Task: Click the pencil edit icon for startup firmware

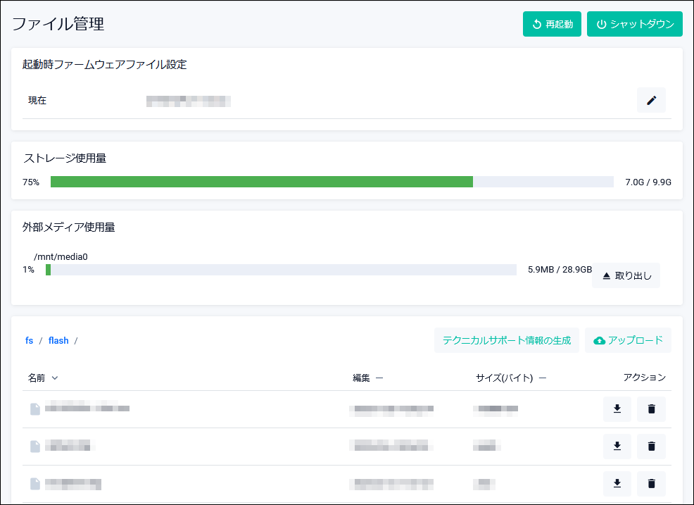Action: pyautogui.click(x=651, y=101)
